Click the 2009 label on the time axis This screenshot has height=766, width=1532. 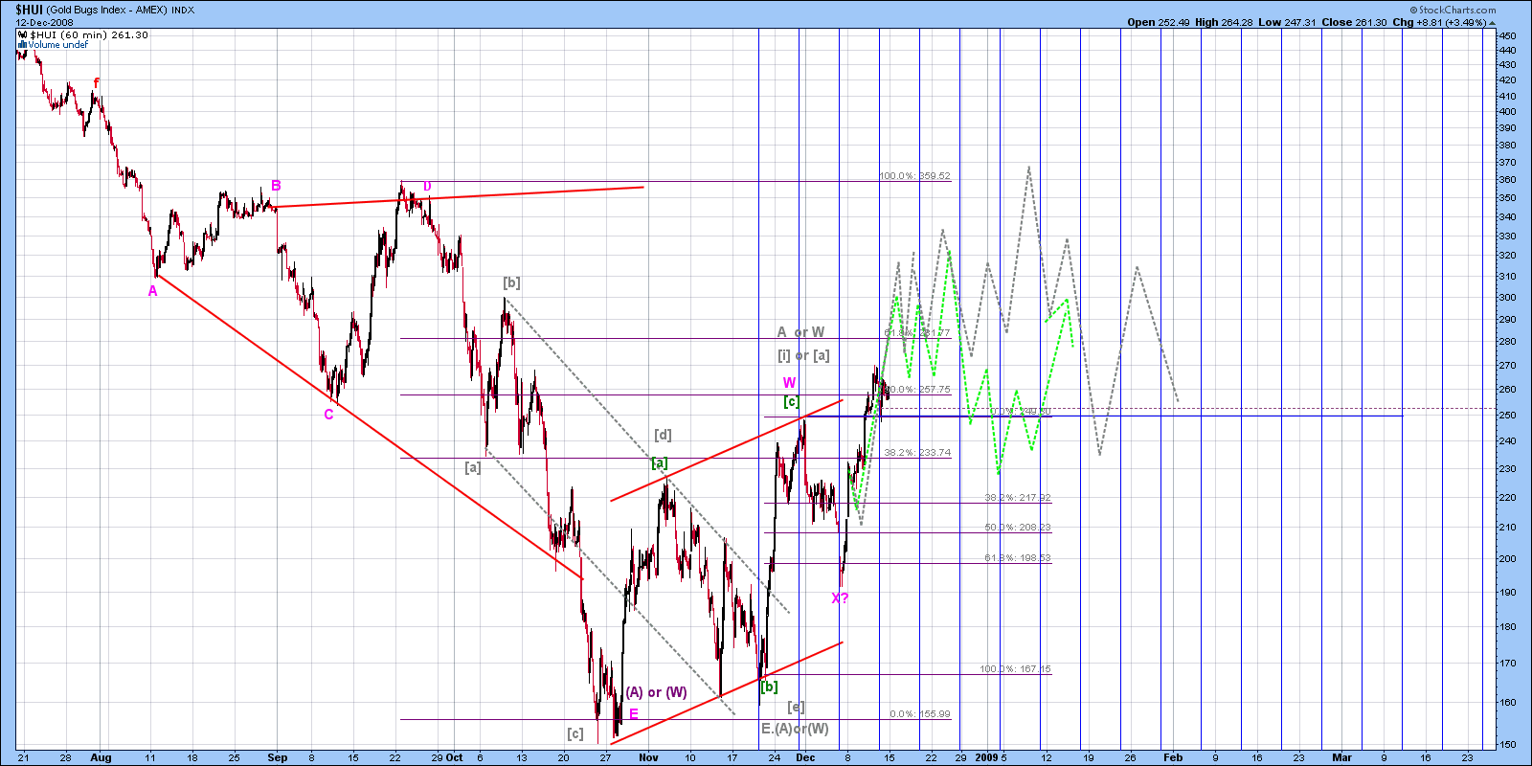(x=986, y=757)
